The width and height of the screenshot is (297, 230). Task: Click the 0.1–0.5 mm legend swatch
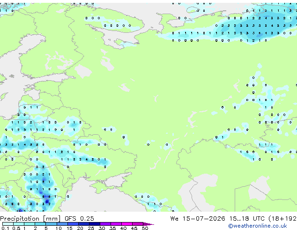[8, 224]
